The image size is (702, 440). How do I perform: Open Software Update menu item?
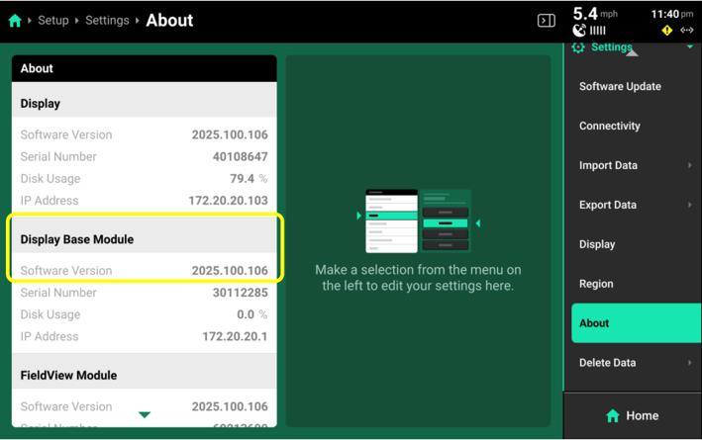click(632, 86)
